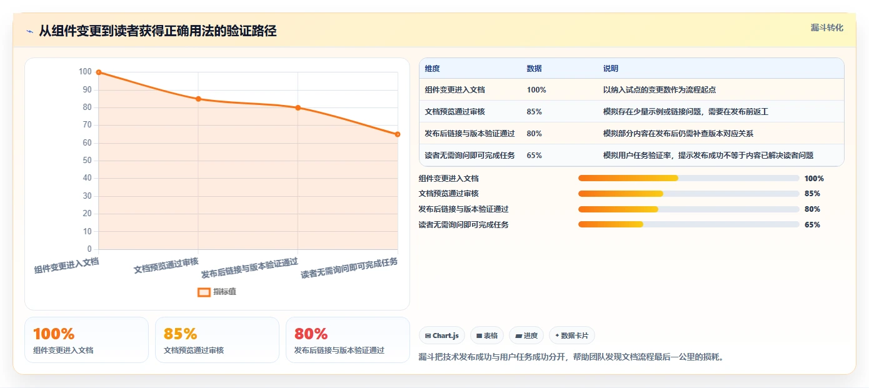Click the lightning icon beside the title
Screen dimensions: 869x388
pyautogui.click(x=29, y=31)
